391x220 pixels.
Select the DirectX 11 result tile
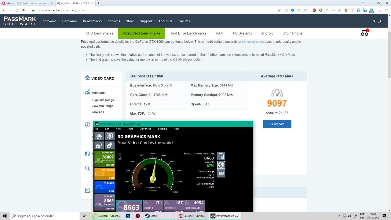174,206
